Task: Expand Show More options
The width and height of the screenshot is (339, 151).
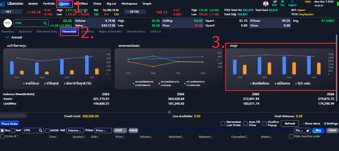Action: pyautogui.click(x=311, y=124)
